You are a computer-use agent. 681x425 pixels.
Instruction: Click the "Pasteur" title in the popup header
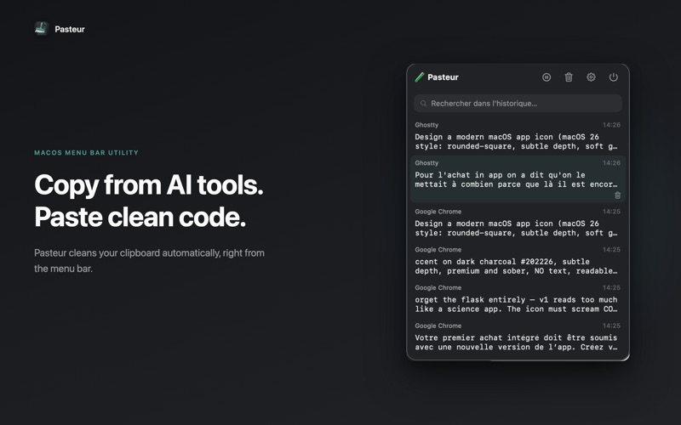[443, 77]
